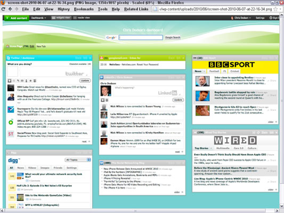Open the All Topics dropdown in Digg
284x213 pixels.
(x=78, y=160)
